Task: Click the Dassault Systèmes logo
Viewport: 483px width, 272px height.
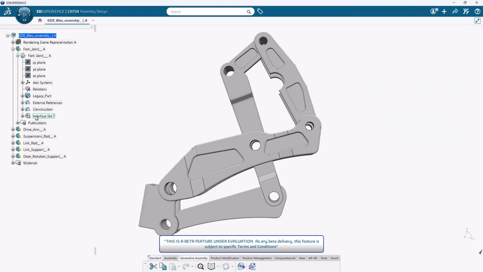Action: tap(8, 12)
